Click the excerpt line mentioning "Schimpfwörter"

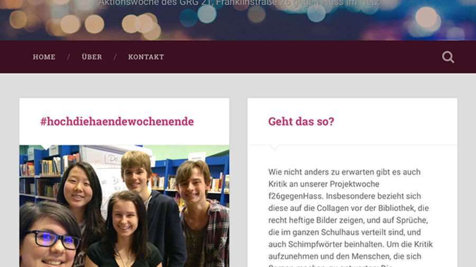350,244
